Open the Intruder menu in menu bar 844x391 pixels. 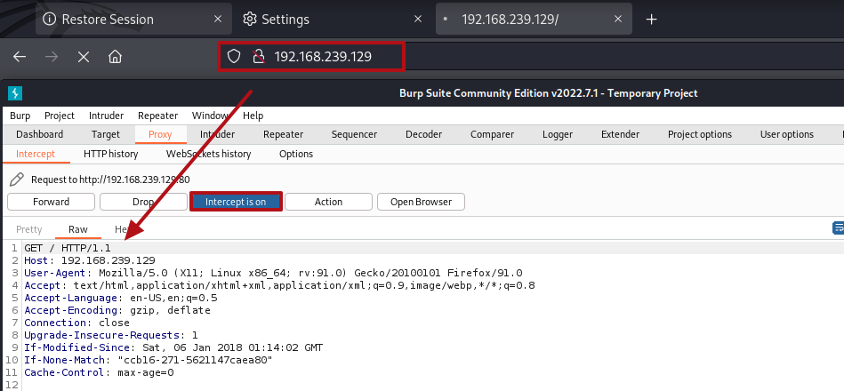coord(106,116)
